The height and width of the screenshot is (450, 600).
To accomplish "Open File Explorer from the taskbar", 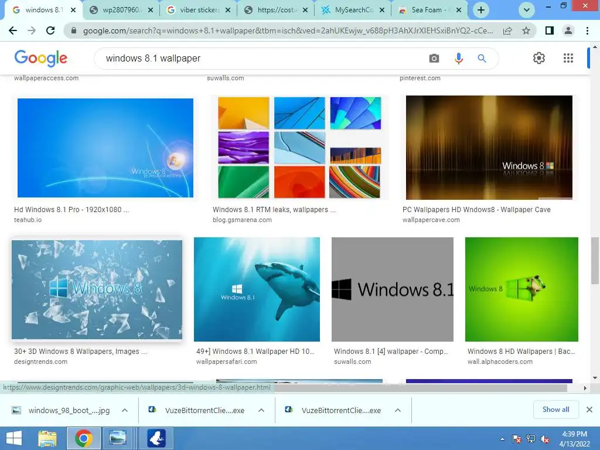I will click(47, 438).
